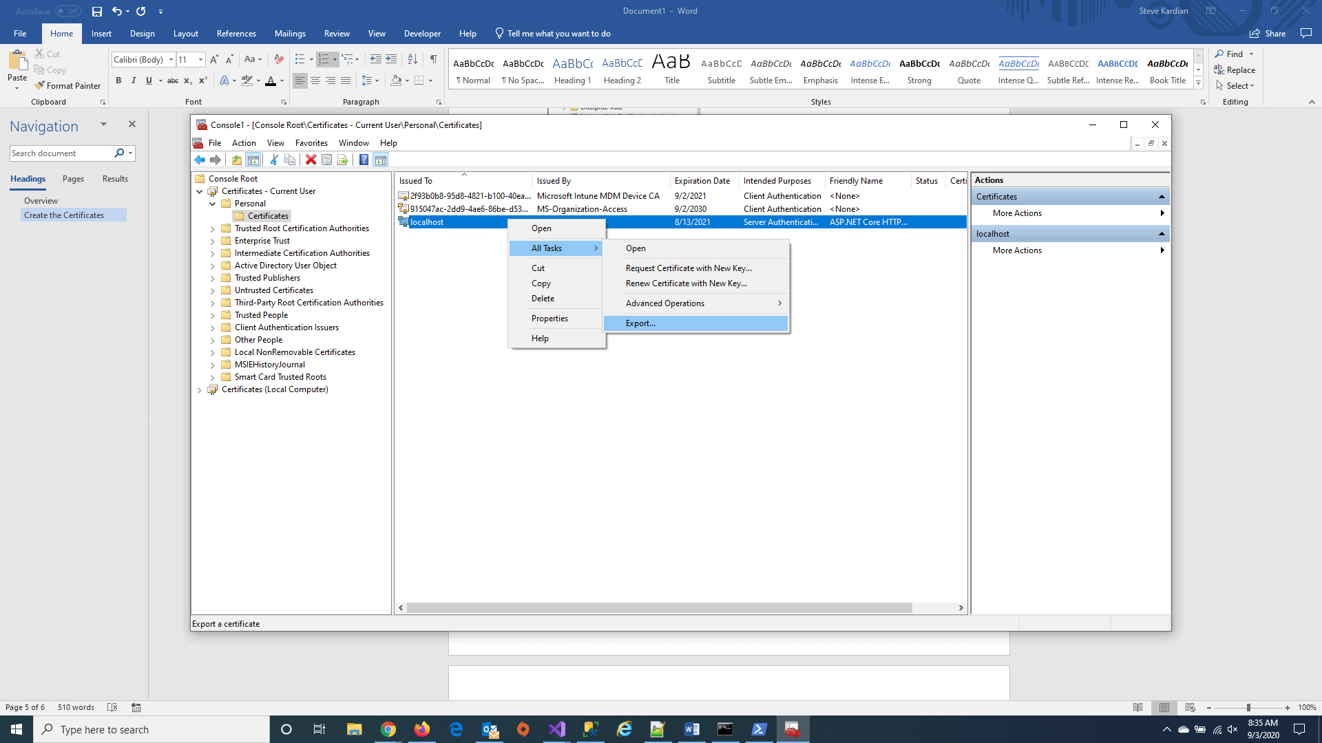The image size is (1322, 743).
Task: Choose Renew Certificate with New Key
Action: click(x=695, y=283)
